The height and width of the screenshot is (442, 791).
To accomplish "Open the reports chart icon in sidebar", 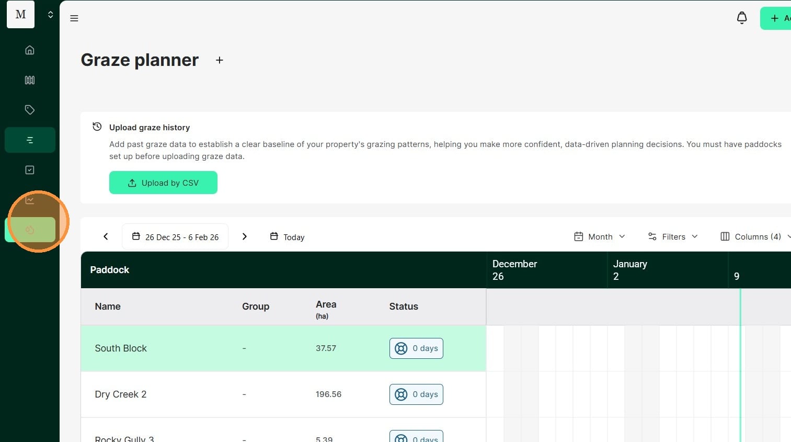I will [x=30, y=200].
